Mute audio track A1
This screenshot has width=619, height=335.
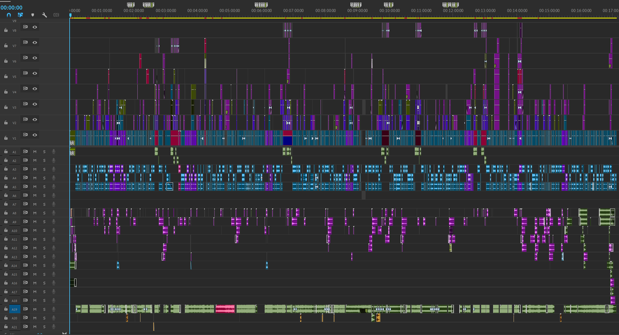(x=35, y=152)
